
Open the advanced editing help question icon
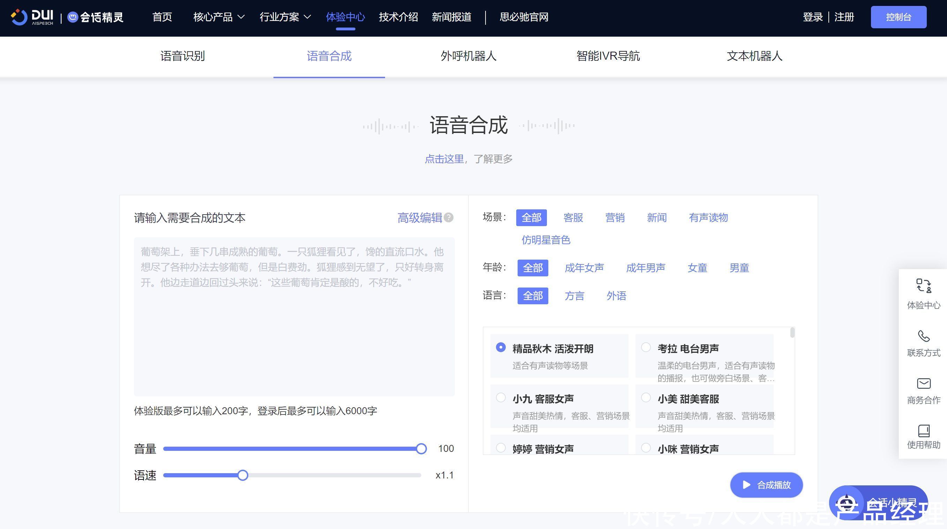click(449, 218)
